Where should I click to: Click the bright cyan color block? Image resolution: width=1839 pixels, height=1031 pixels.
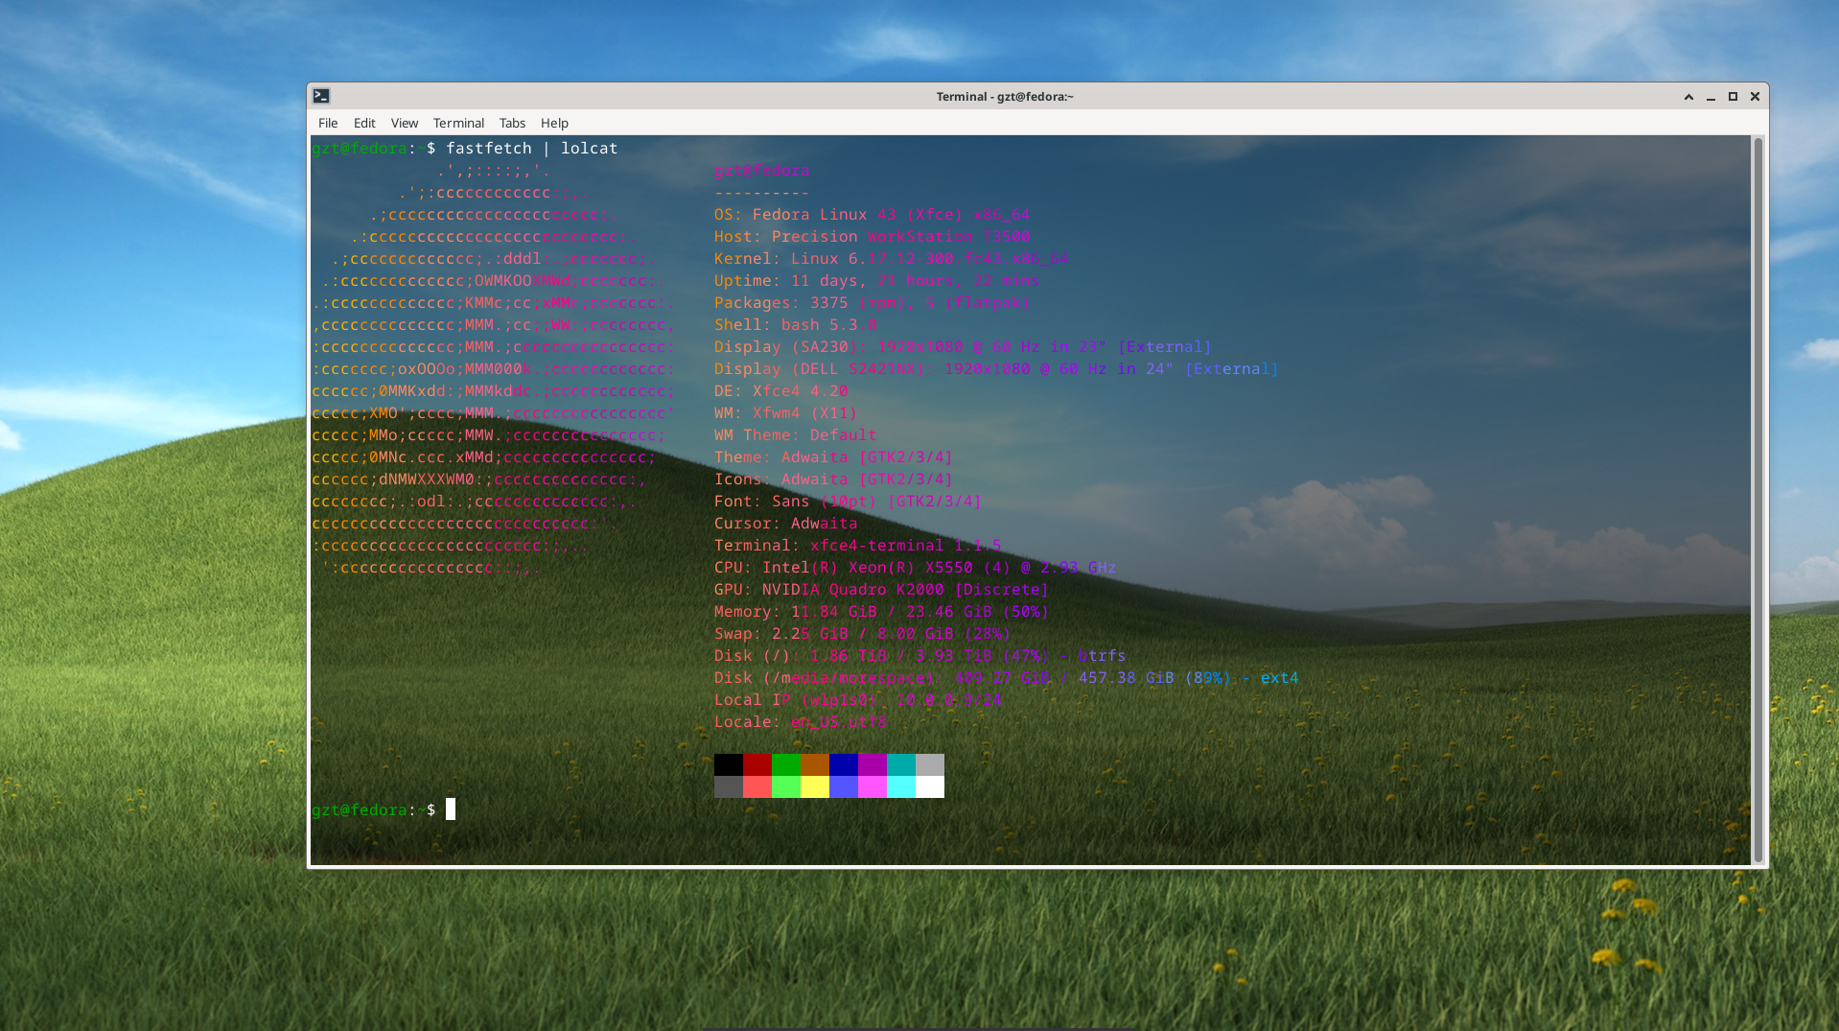pos(901,787)
